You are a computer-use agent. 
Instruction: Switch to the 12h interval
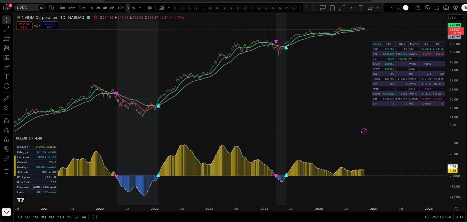click(x=120, y=8)
